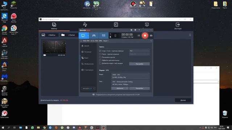Select Bandicam screen recording mode
Screen dimensions: 232x130
click(x=83, y=35)
